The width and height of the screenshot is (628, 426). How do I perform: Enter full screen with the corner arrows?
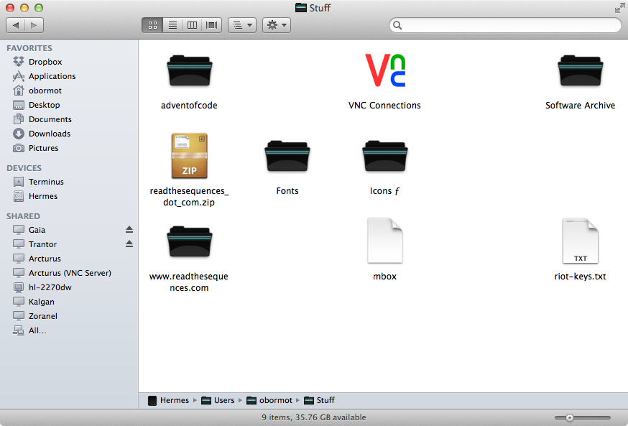point(619,8)
